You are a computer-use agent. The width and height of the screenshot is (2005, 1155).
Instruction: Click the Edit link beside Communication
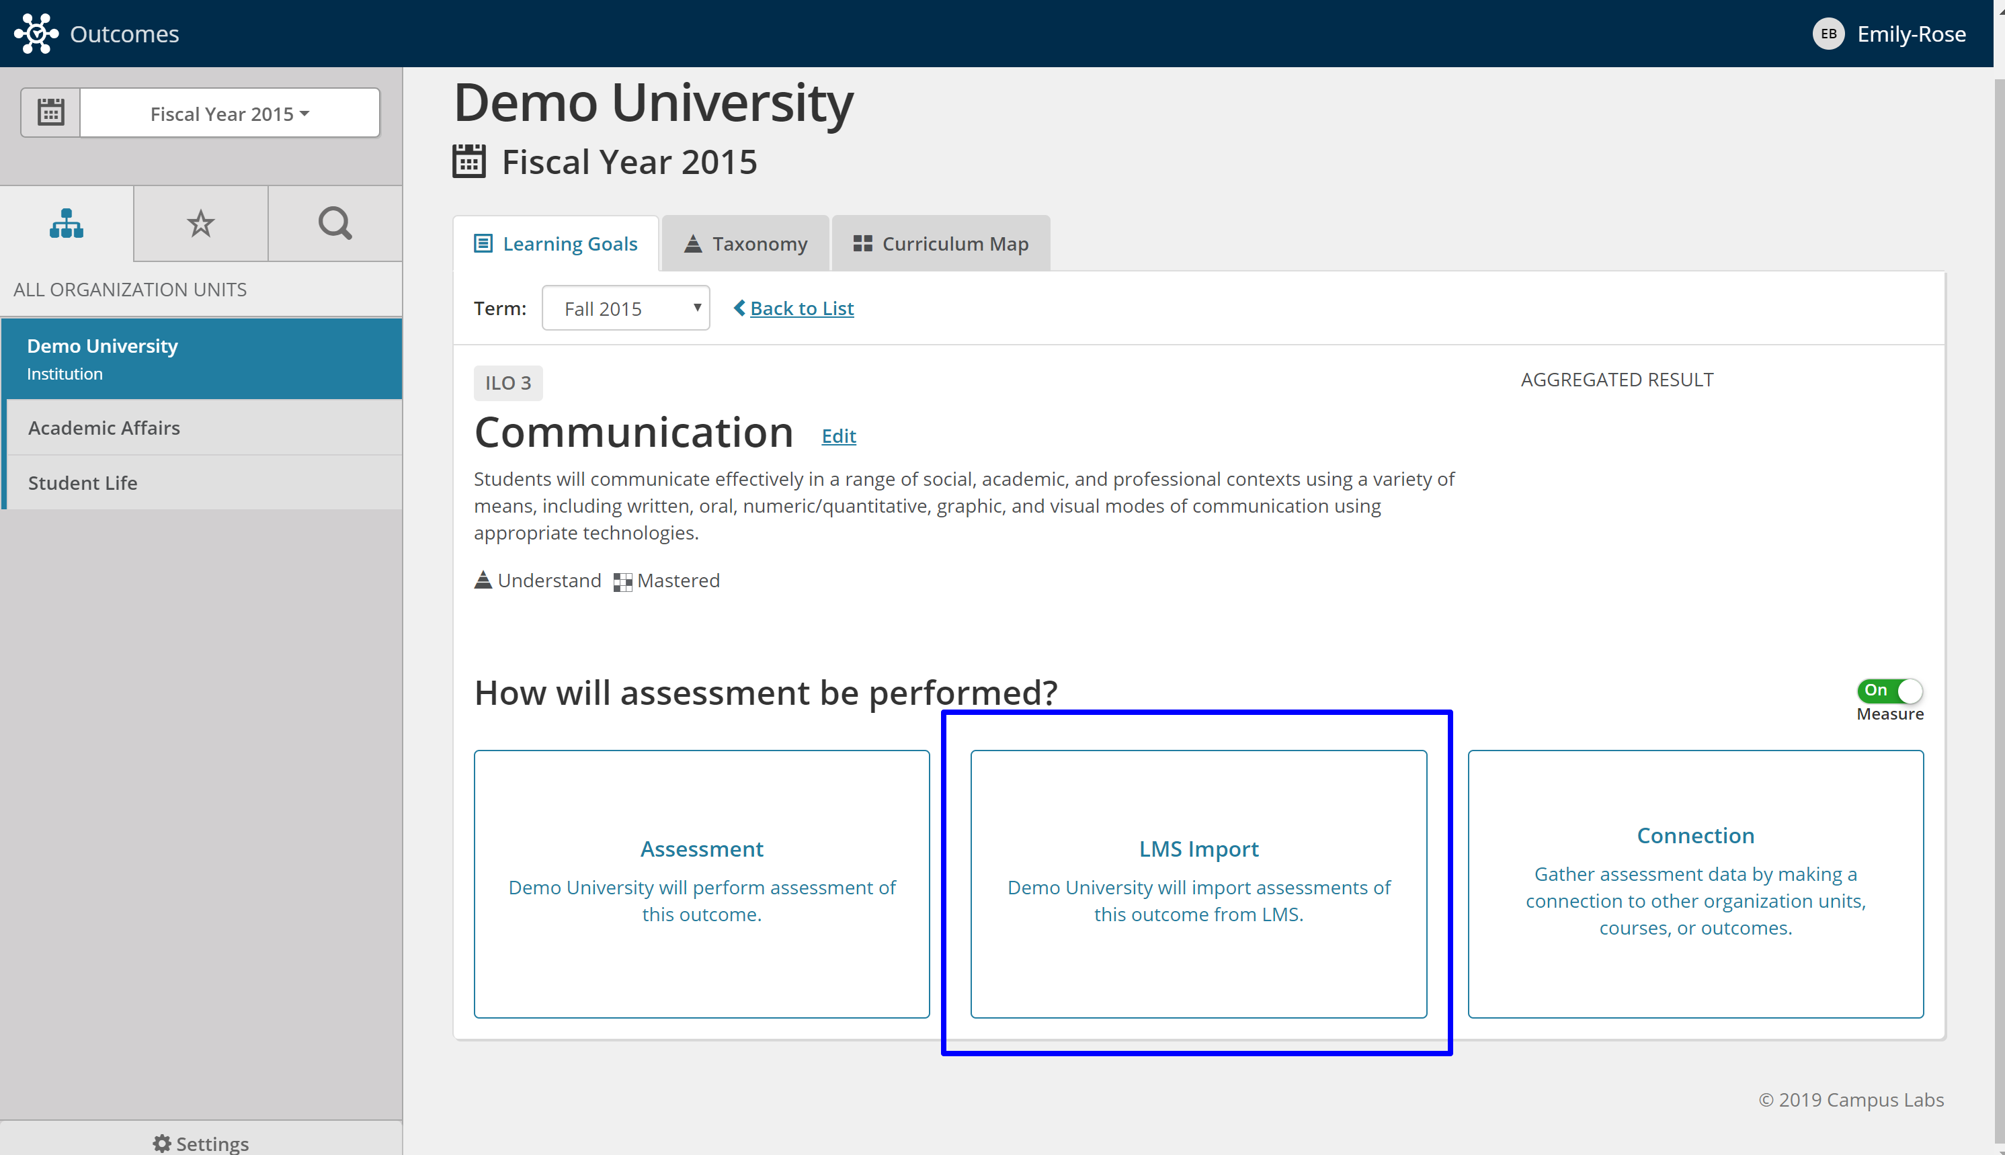(x=839, y=435)
